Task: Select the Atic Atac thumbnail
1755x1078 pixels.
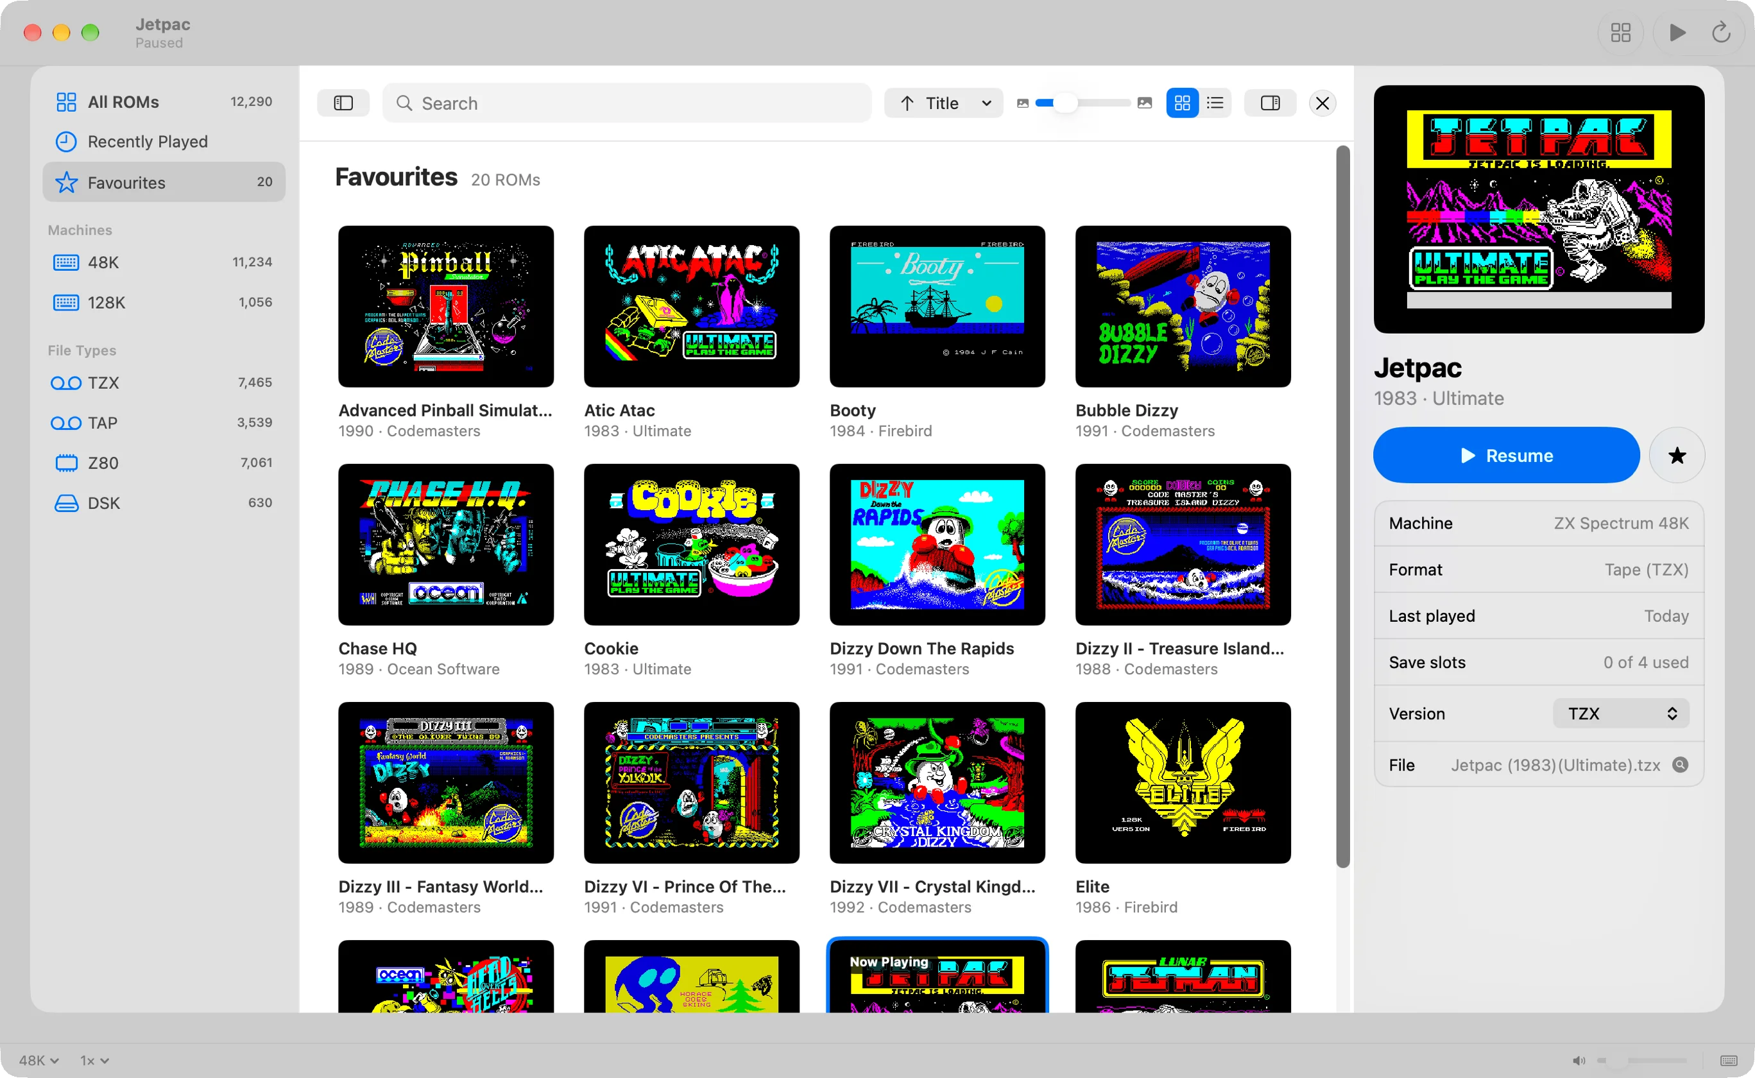Action: (690, 307)
